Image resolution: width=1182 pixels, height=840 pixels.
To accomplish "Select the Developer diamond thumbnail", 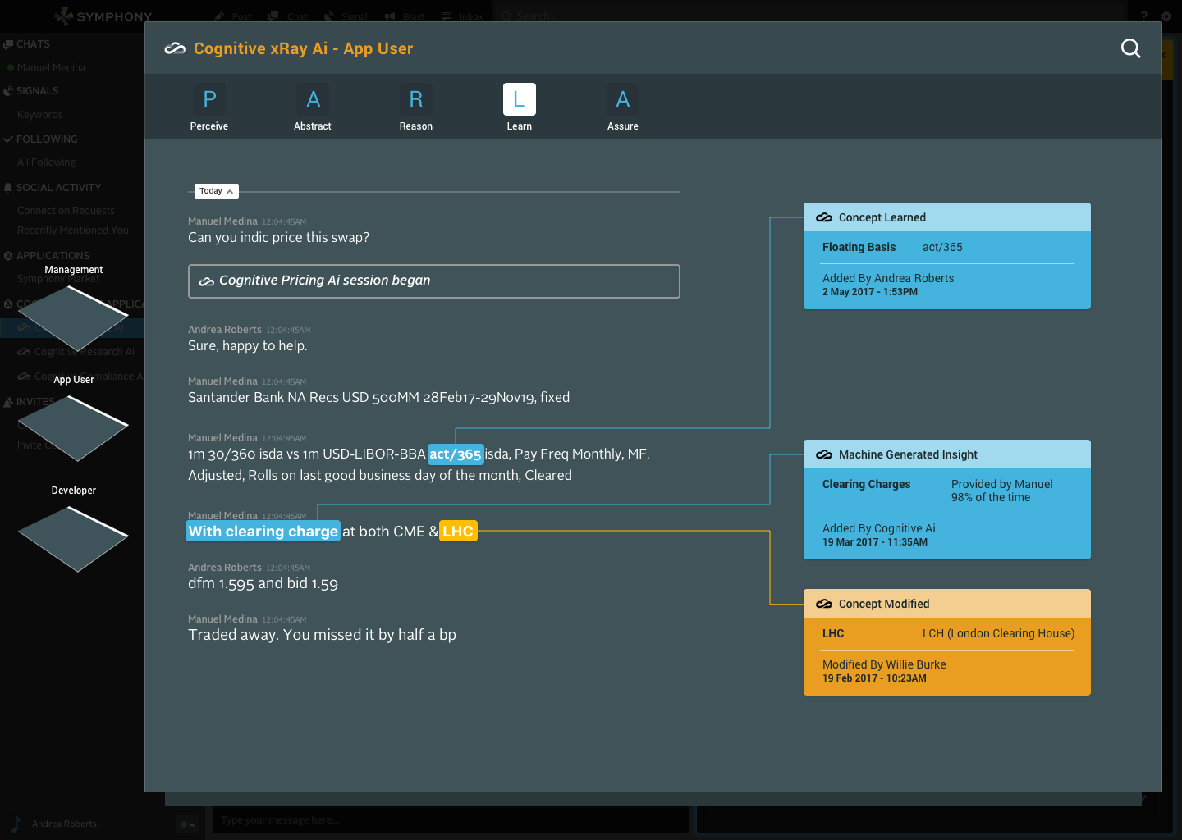I will [73, 539].
